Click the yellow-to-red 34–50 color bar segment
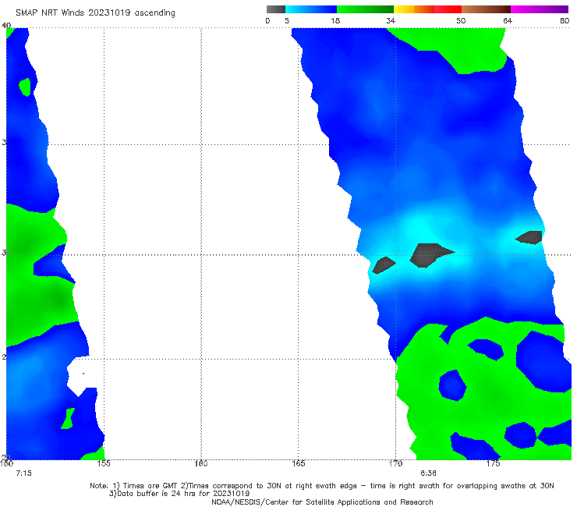Screen dimensions: 577x507 427,9
